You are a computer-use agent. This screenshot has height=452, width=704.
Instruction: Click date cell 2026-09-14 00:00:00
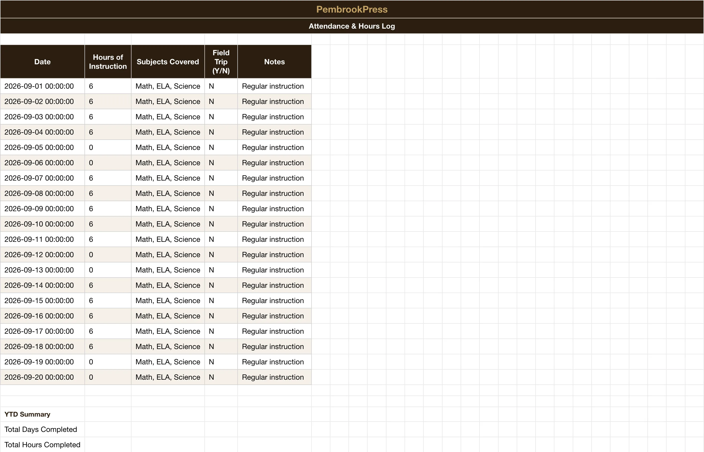pyautogui.click(x=42, y=285)
